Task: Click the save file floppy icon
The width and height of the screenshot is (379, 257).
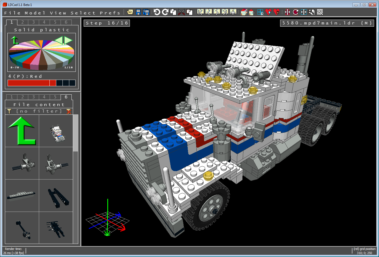Action: [x=138, y=12]
